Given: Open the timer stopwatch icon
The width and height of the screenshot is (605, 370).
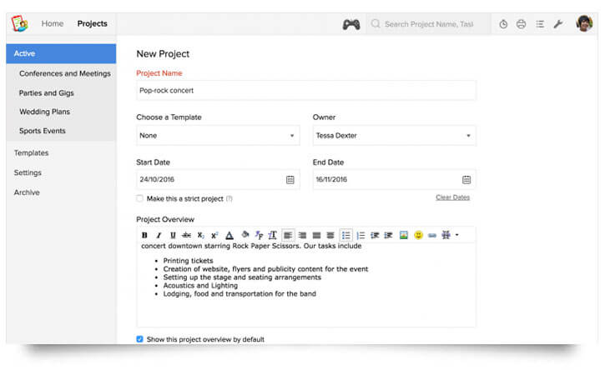Looking at the screenshot, I should 503,24.
